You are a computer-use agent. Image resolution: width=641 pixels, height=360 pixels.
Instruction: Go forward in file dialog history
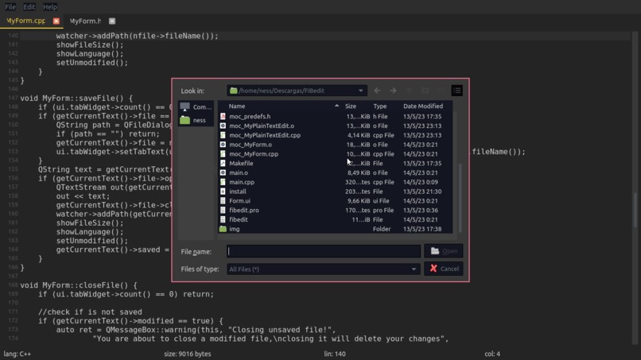pyautogui.click(x=393, y=91)
